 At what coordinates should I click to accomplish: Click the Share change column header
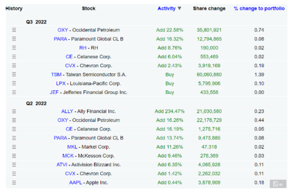pyautogui.click(x=209, y=8)
